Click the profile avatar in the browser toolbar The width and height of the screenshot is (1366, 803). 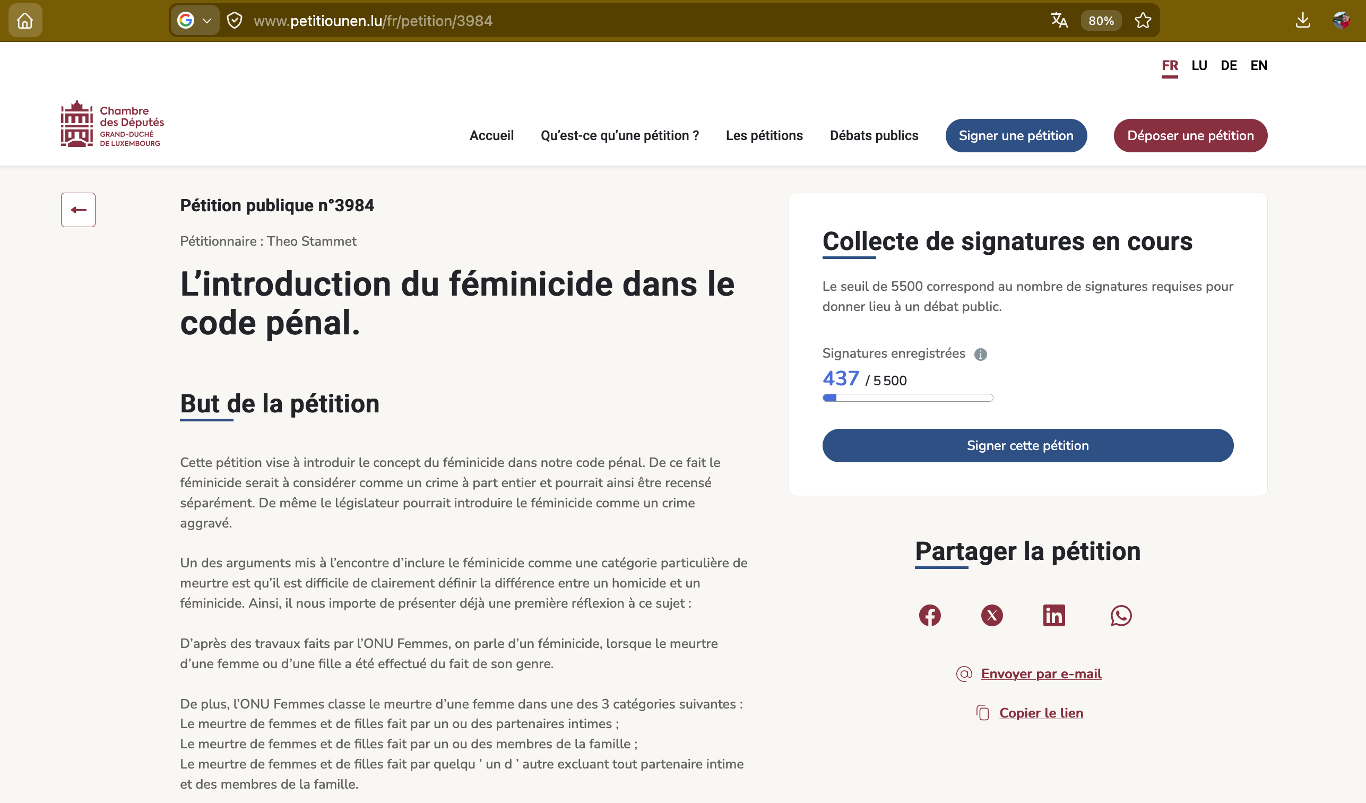tap(1341, 21)
